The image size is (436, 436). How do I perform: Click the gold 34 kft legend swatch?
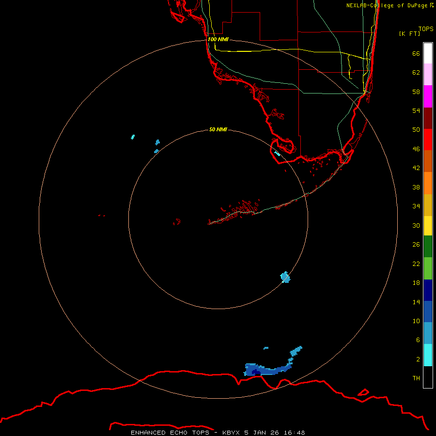click(x=428, y=205)
